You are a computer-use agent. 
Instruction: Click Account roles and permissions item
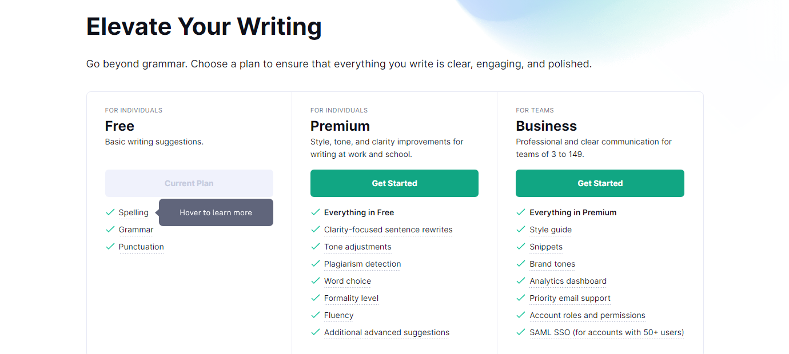(587, 315)
